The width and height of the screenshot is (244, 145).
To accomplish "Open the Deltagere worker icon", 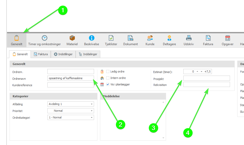I will click(x=169, y=38).
